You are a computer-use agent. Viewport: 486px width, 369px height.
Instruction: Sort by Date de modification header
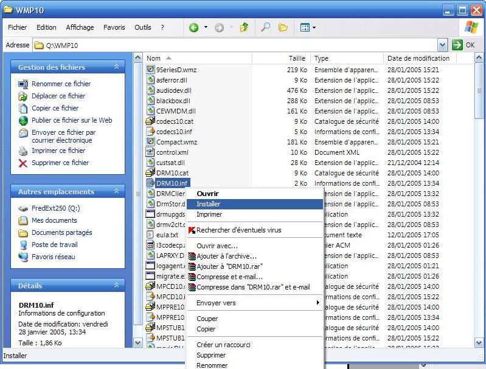(420, 58)
